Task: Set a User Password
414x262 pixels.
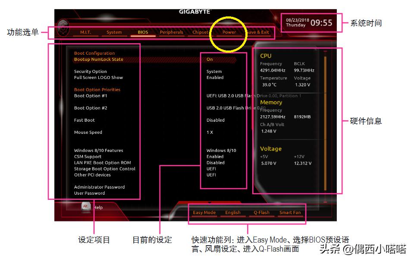Action: click(x=91, y=193)
